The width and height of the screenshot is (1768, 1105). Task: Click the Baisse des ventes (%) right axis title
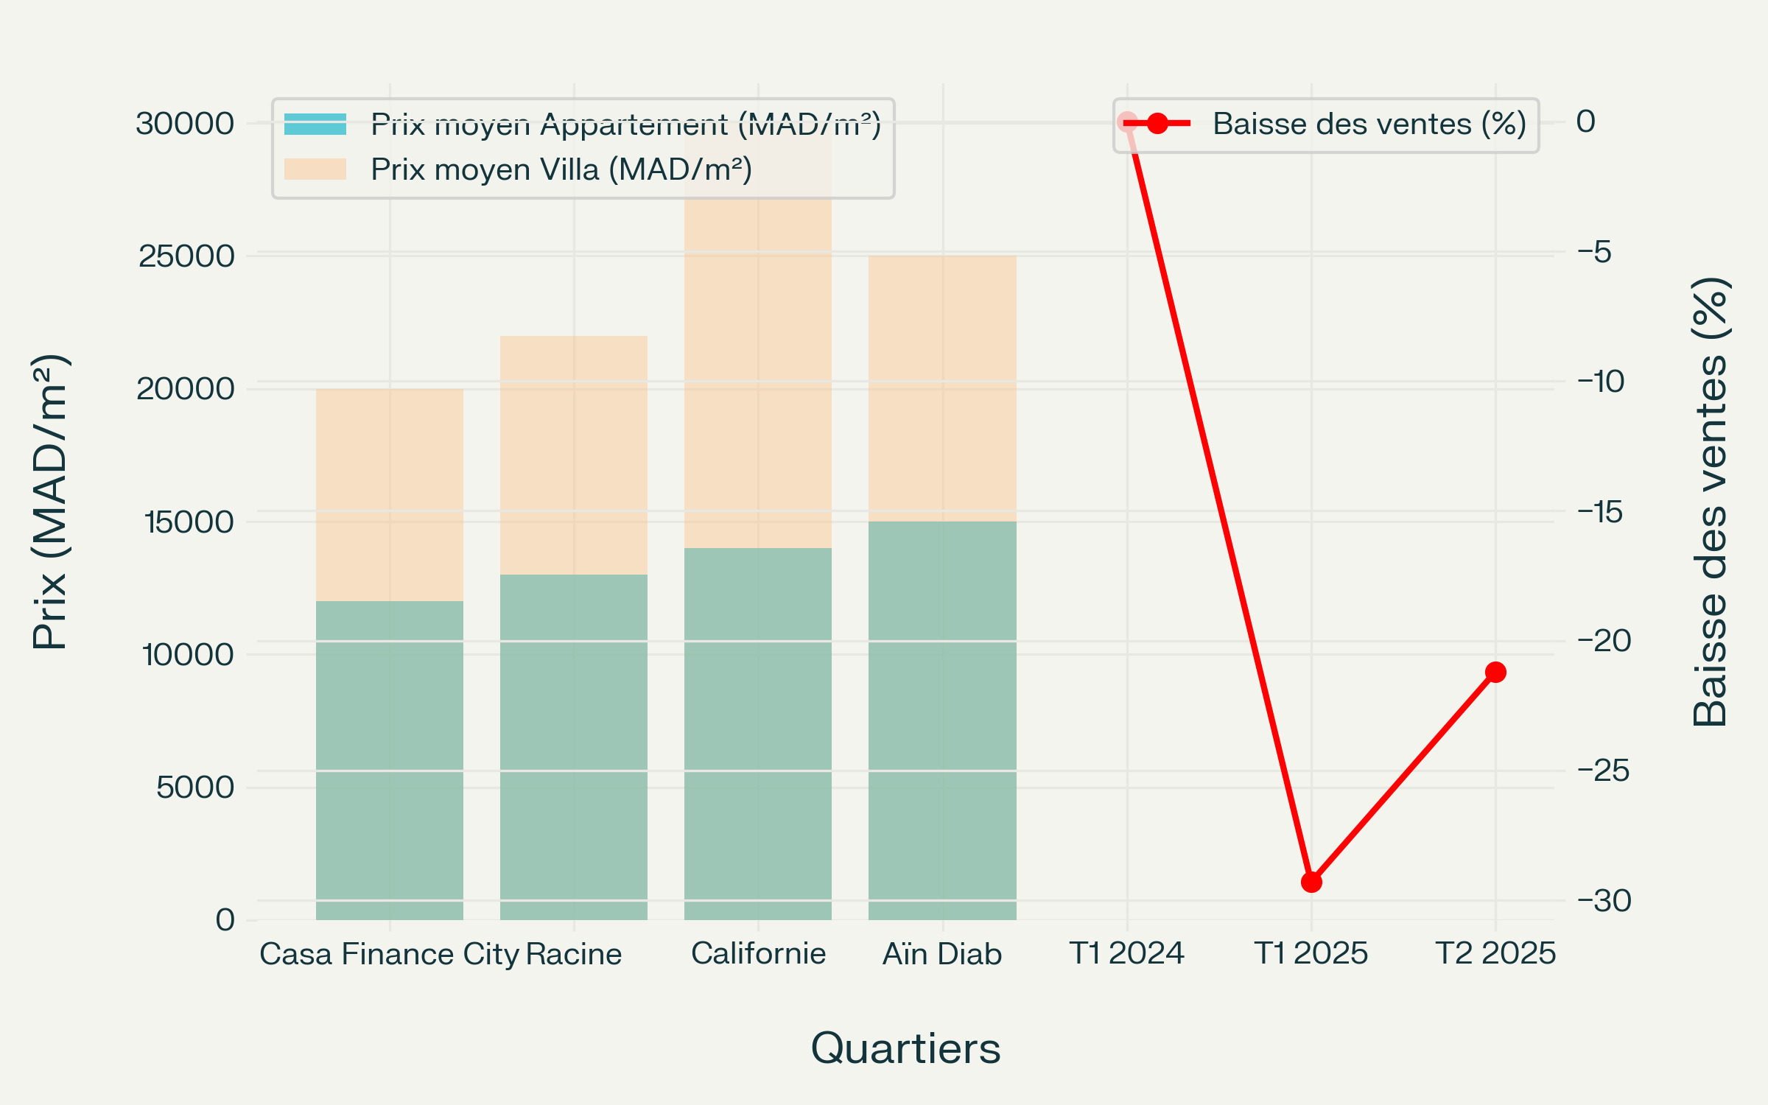click(1710, 502)
